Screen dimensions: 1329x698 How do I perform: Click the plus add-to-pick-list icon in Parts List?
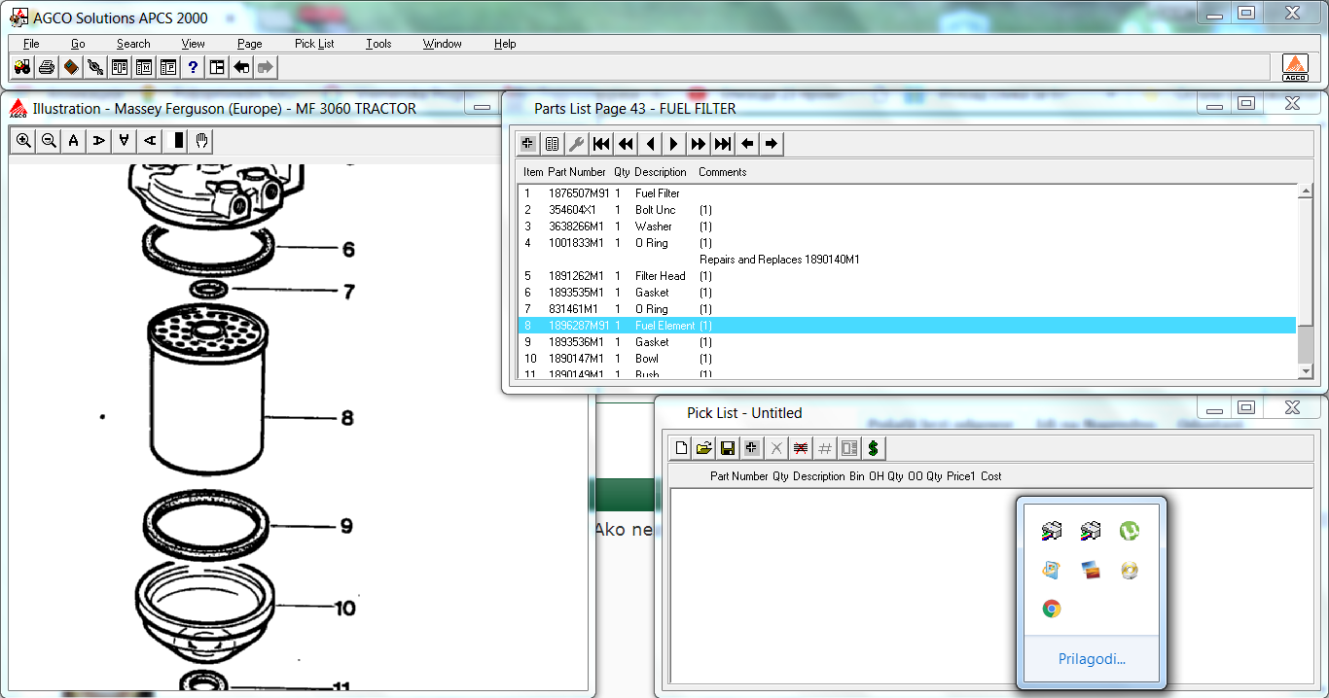coord(527,144)
